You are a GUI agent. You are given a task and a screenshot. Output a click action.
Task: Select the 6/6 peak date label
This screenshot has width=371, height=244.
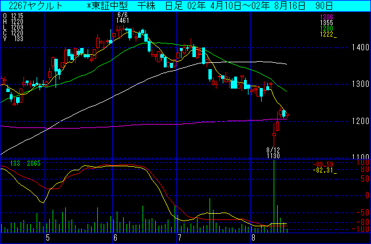point(123,15)
